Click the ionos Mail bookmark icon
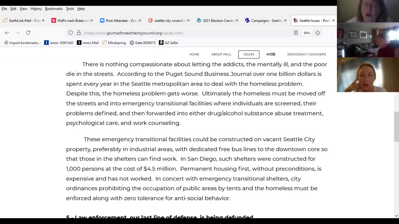The height and width of the screenshot is (224, 399). [79, 43]
